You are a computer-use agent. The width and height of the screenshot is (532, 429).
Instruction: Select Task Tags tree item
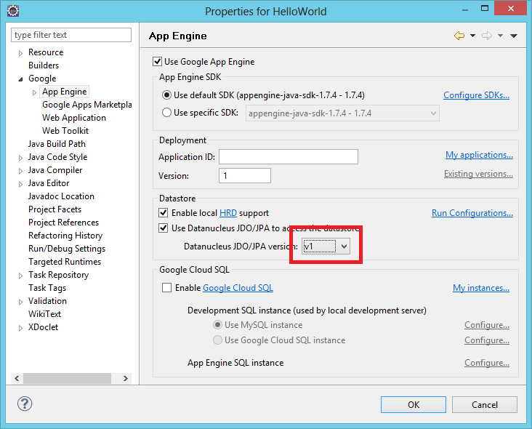tap(47, 288)
